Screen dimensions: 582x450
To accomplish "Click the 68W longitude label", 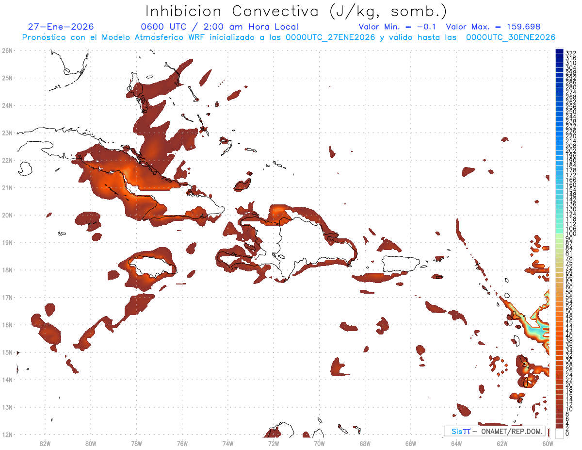I will (365, 443).
